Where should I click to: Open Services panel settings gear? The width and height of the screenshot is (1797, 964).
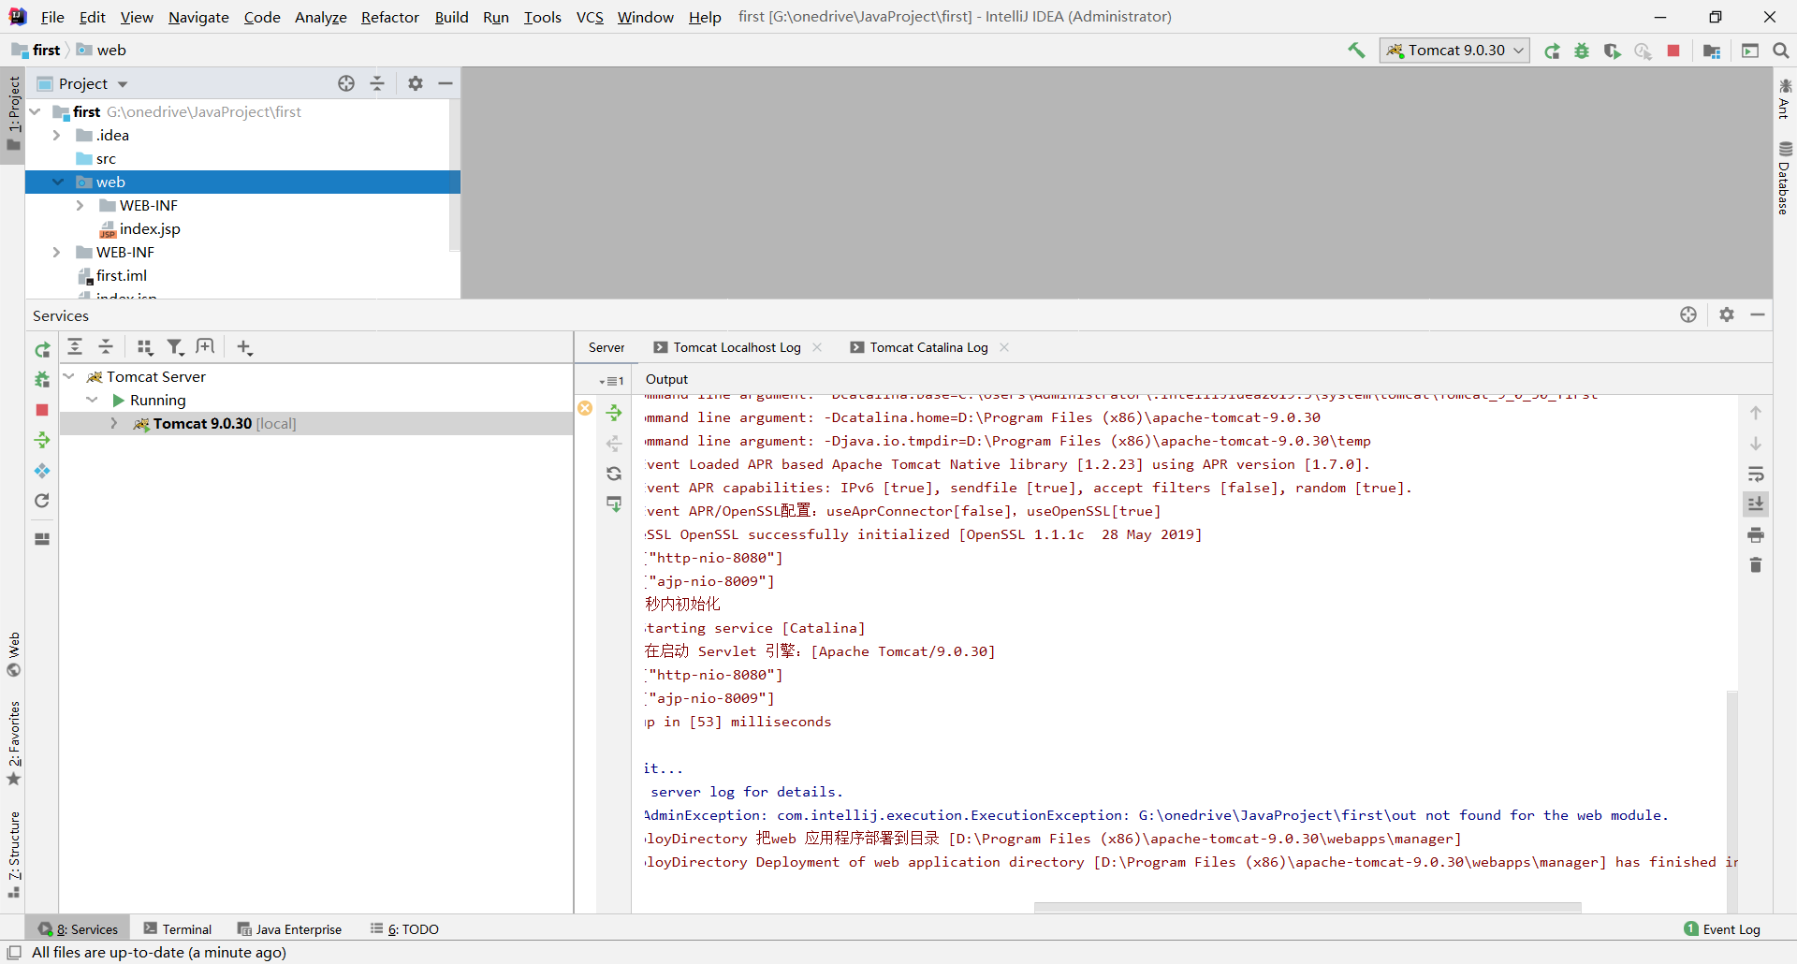1727,314
